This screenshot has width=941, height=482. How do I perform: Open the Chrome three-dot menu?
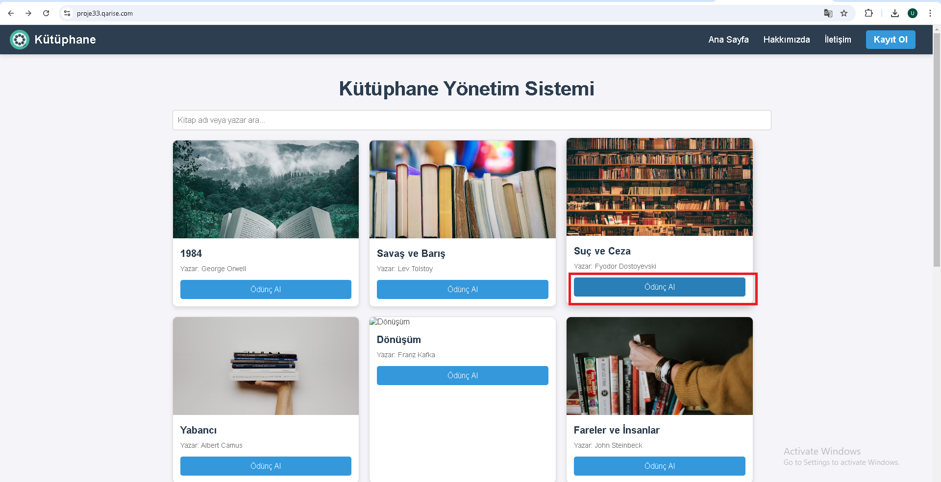click(930, 13)
